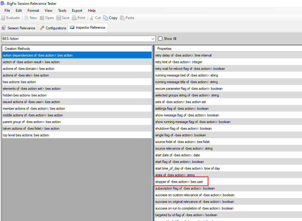Select 'show message flag' property
This screenshot has height=221, width=302.
tap(228, 115)
